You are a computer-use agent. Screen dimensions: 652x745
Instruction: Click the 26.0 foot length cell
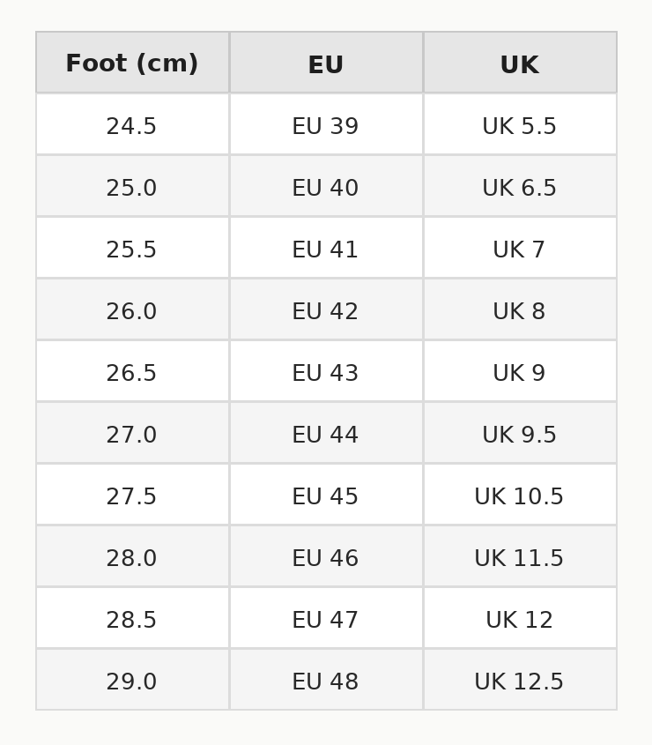click(x=131, y=312)
